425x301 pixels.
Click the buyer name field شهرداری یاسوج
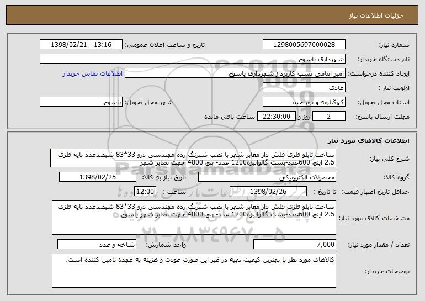(193, 59)
